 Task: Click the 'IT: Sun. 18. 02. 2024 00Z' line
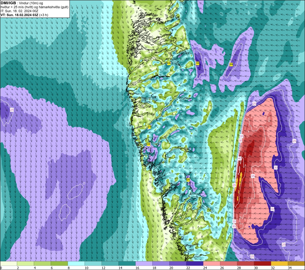19,11
